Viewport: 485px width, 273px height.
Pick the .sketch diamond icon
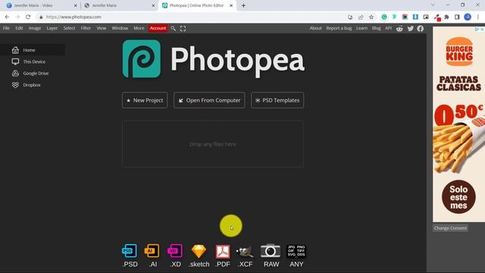[x=199, y=251]
